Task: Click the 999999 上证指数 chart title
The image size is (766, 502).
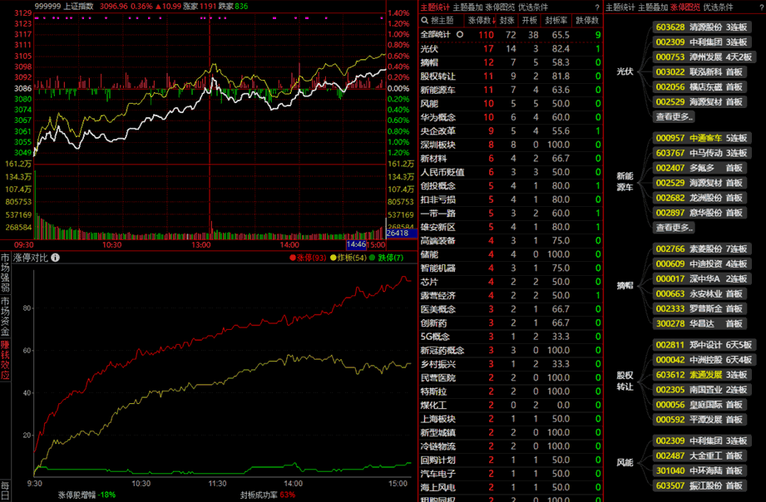Action: pyautogui.click(x=64, y=7)
